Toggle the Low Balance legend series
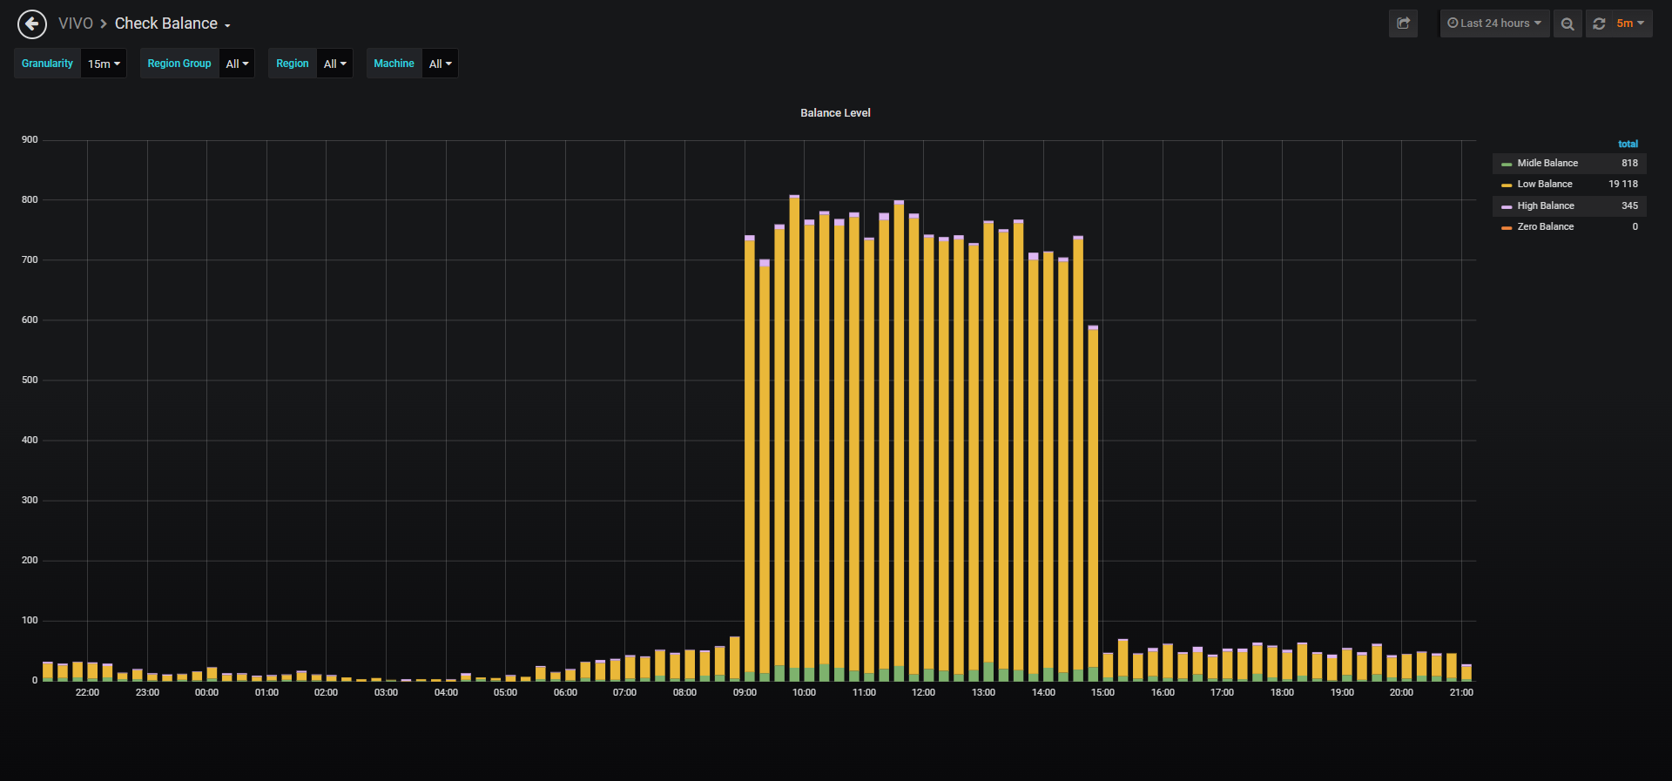Screen dimensions: 1672x781 click(x=1545, y=184)
